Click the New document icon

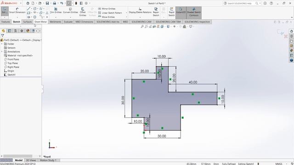33,3
